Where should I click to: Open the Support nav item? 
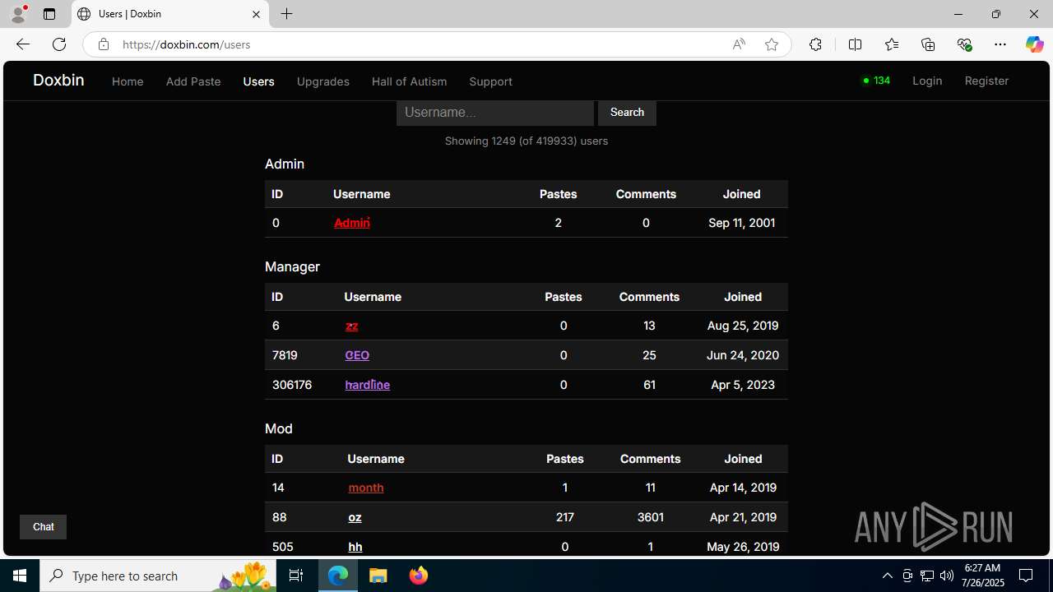(x=490, y=81)
